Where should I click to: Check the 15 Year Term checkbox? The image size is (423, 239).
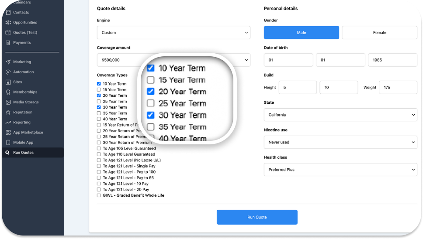(x=99, y=90)
